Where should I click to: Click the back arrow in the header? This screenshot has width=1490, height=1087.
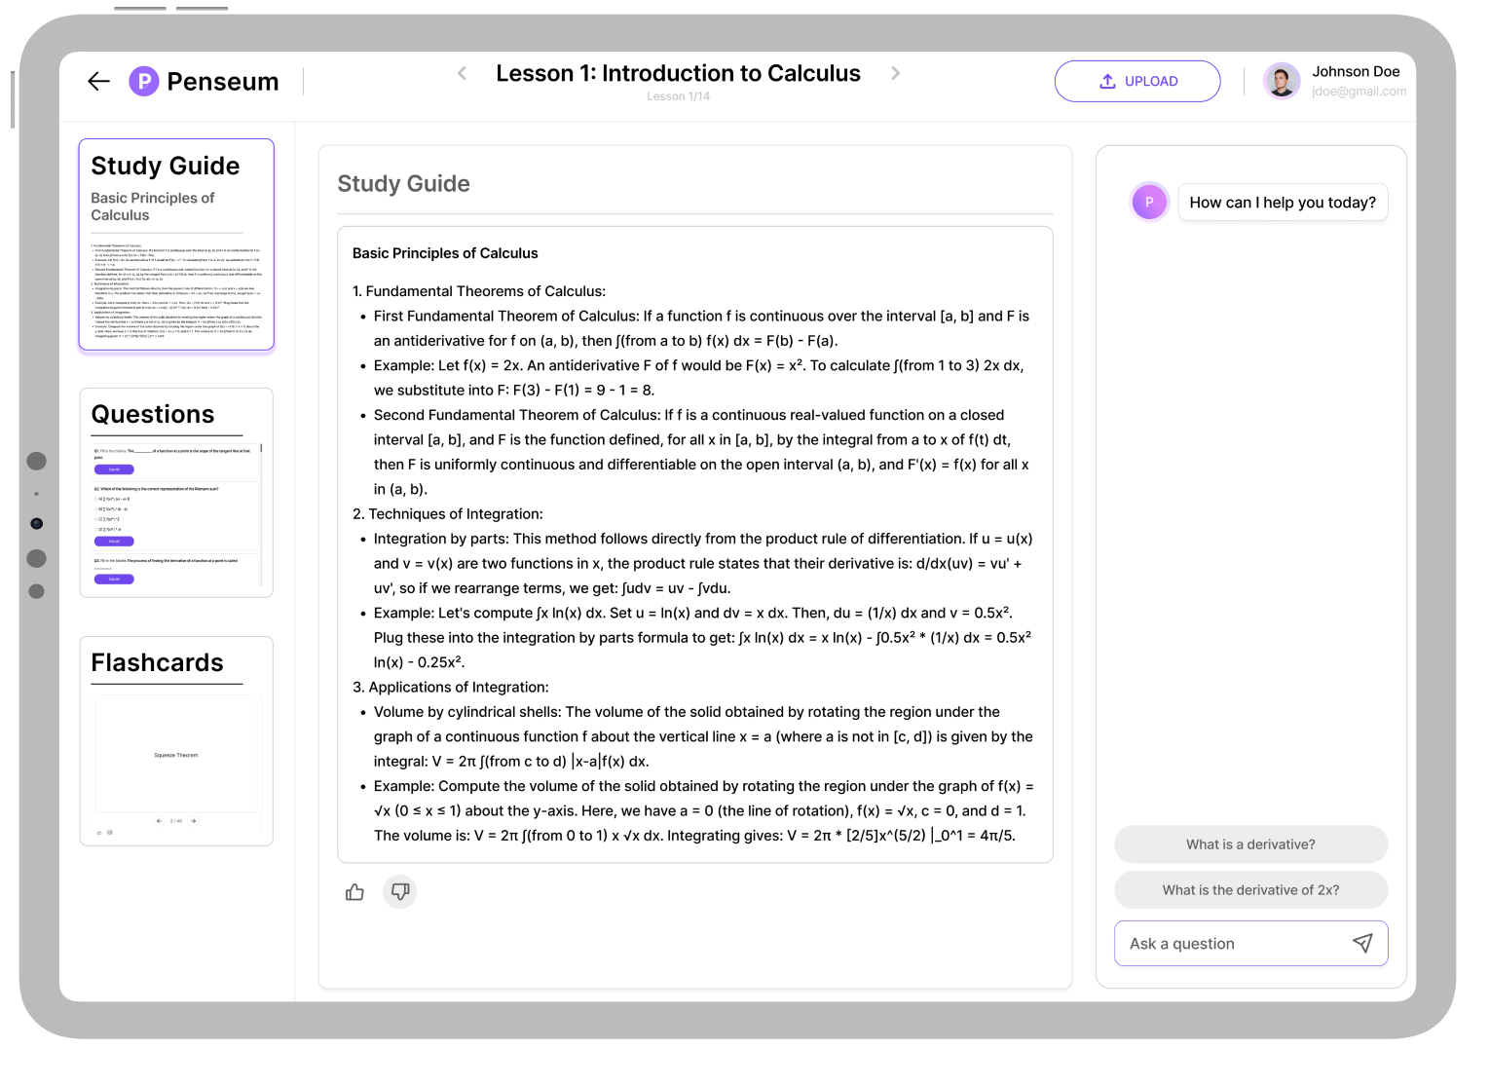tap(98, 82)
